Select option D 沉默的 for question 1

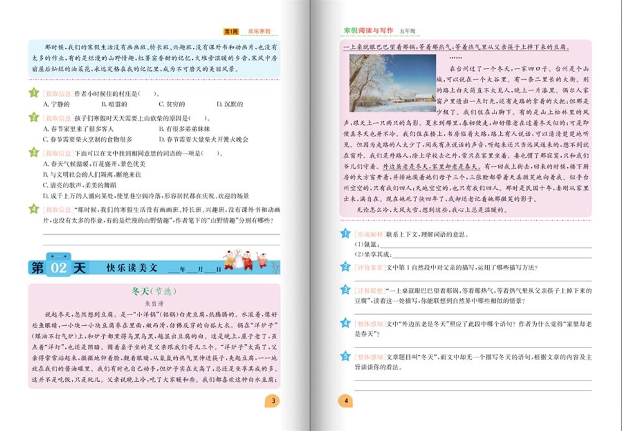(223, 104)
